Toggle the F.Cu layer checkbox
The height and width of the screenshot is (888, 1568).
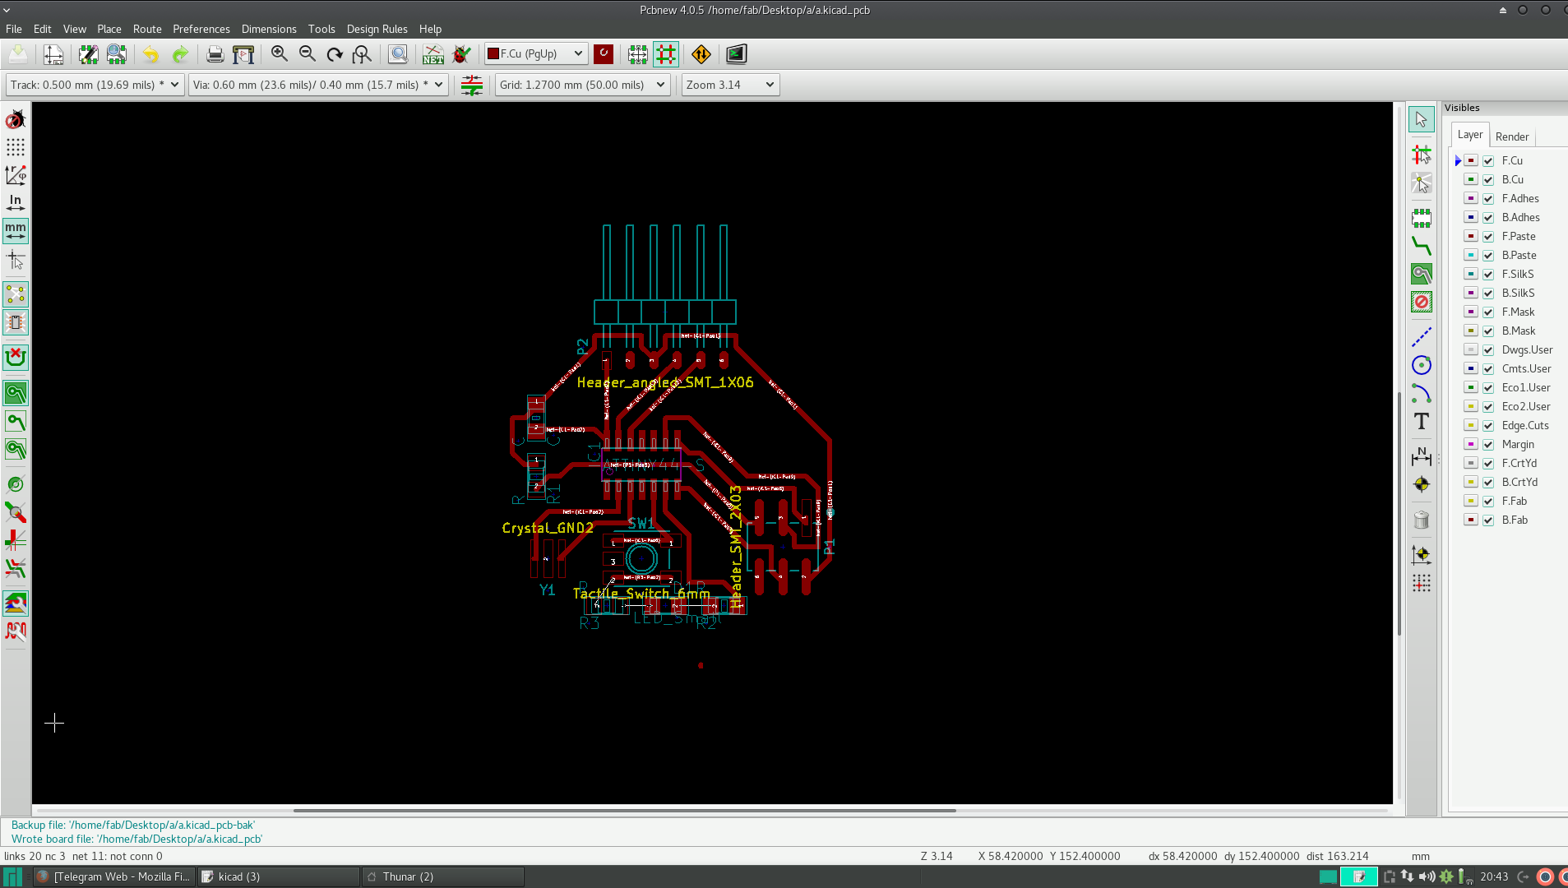(1488, 161)
